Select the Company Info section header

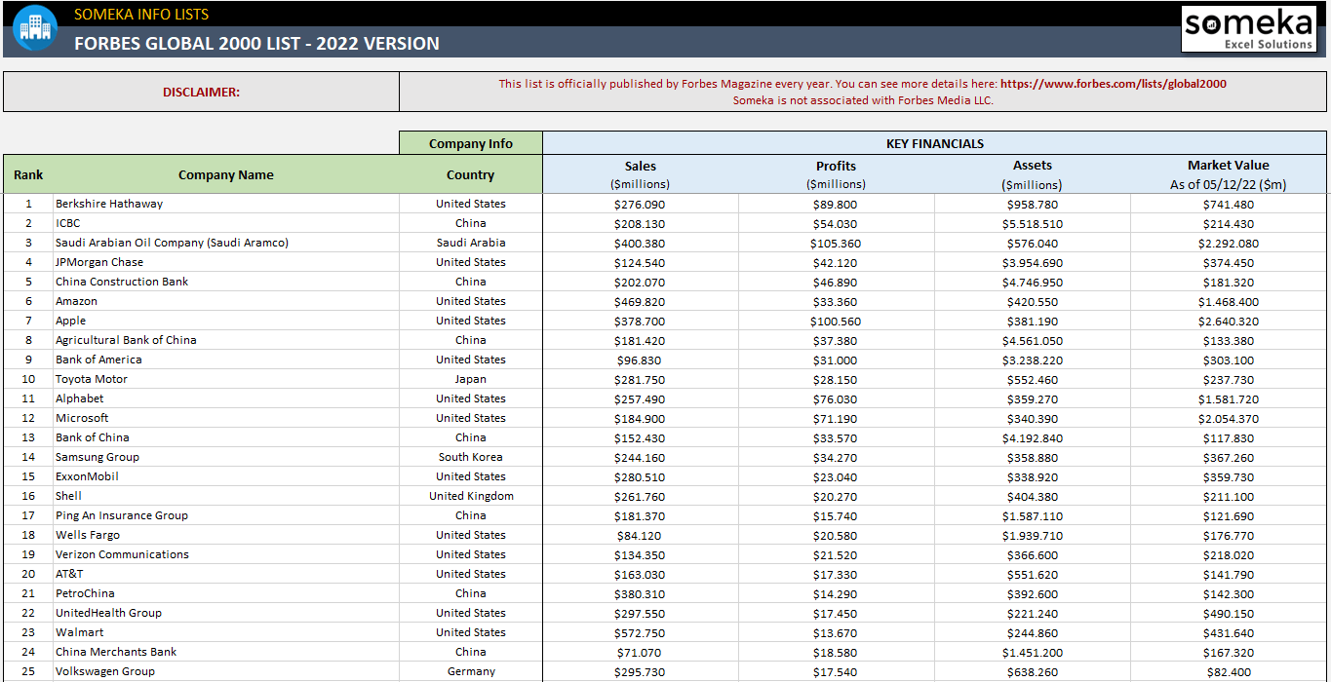pos(470,142)
